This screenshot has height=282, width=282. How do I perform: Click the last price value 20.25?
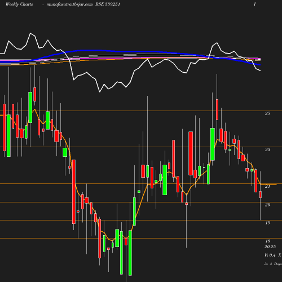(270, 246)
